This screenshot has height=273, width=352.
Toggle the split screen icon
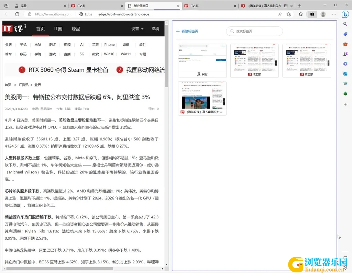point(312,14)
